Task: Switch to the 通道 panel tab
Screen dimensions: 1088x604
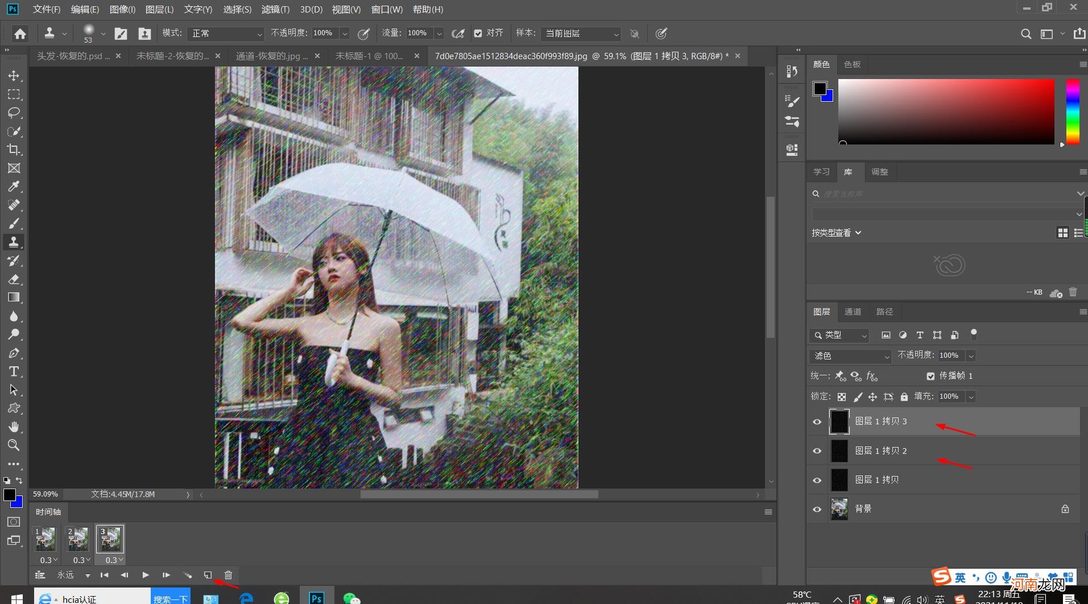Action: coord(853,312)
